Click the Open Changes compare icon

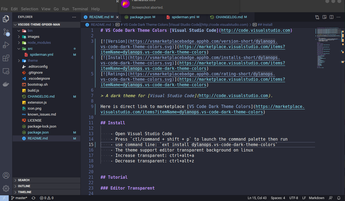coord(317,17)
